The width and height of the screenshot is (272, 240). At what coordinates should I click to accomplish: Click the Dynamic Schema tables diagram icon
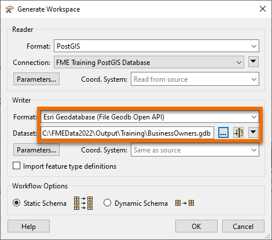coord(185,203)
